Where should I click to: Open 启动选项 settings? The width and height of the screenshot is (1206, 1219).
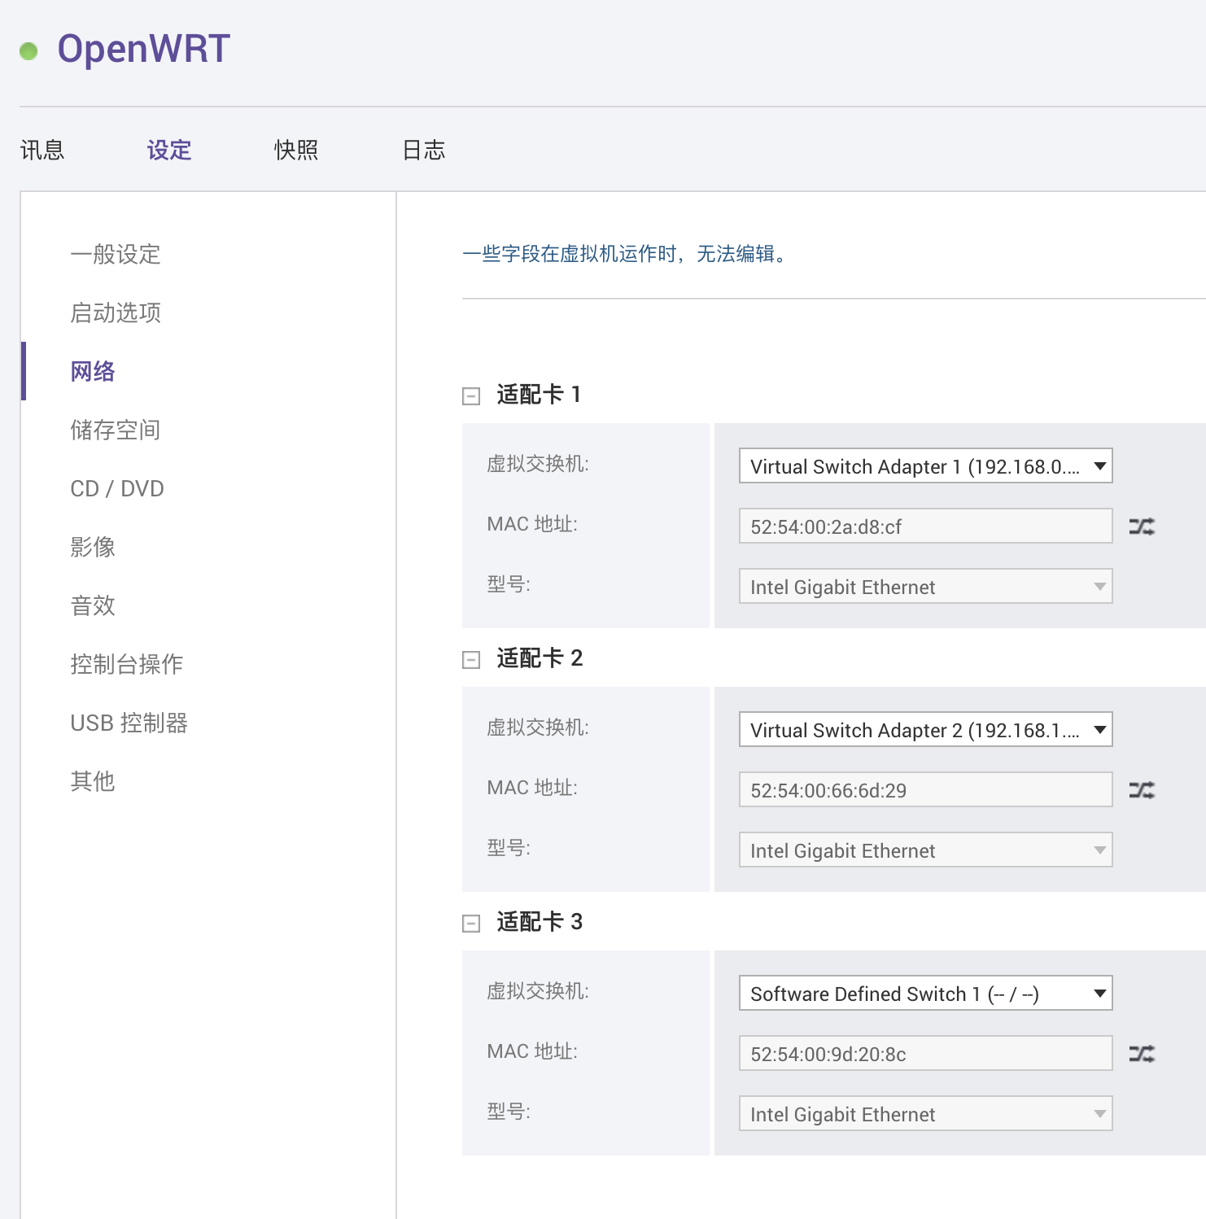click(116, 312)
